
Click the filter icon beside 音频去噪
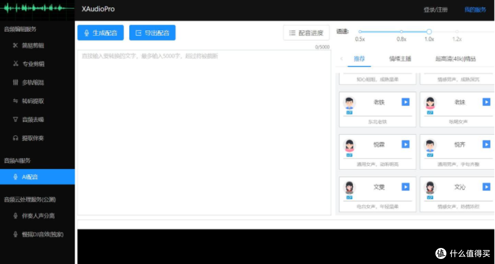coord(15,119)
